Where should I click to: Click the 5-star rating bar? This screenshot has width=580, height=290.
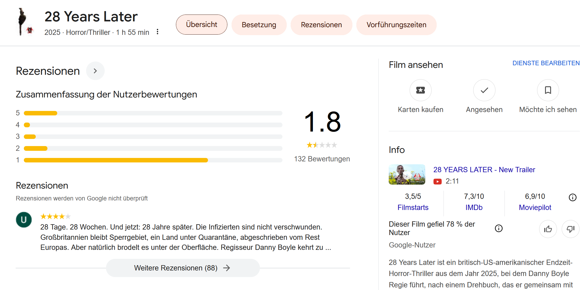click(x=153, y=113)
